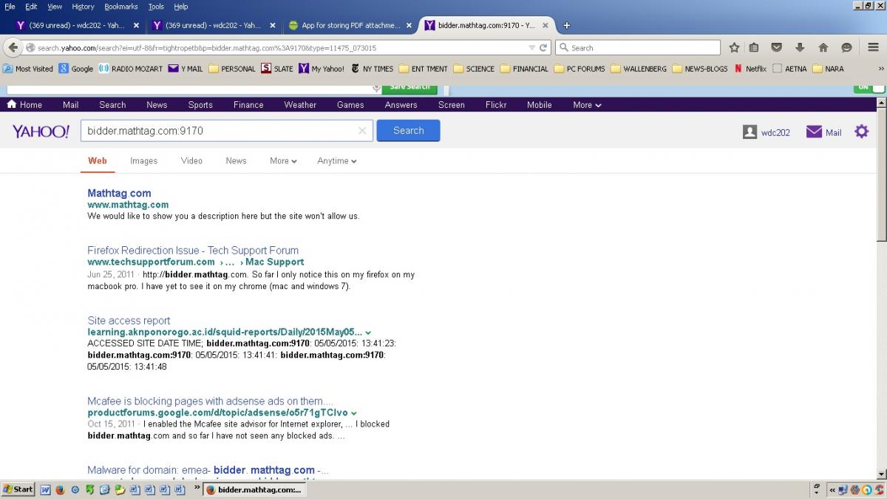Click the browser Back arrow button

coord(13,47)
